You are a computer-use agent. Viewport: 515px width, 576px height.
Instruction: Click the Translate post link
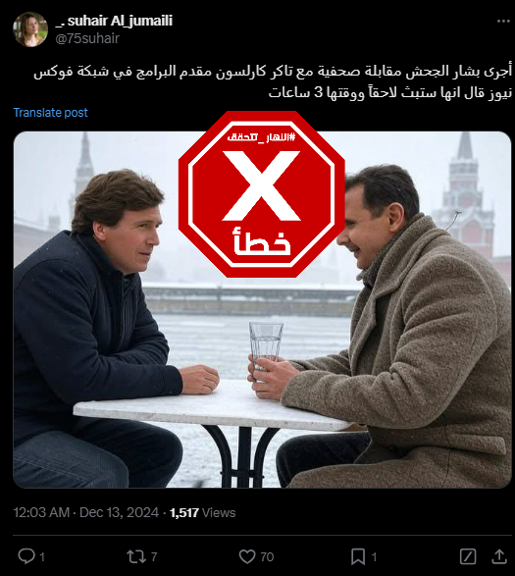51,113
